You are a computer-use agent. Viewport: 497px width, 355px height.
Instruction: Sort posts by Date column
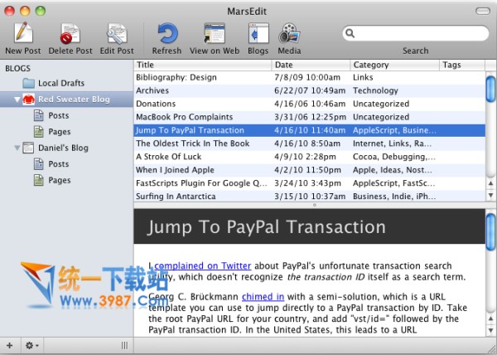pos(311,65)
